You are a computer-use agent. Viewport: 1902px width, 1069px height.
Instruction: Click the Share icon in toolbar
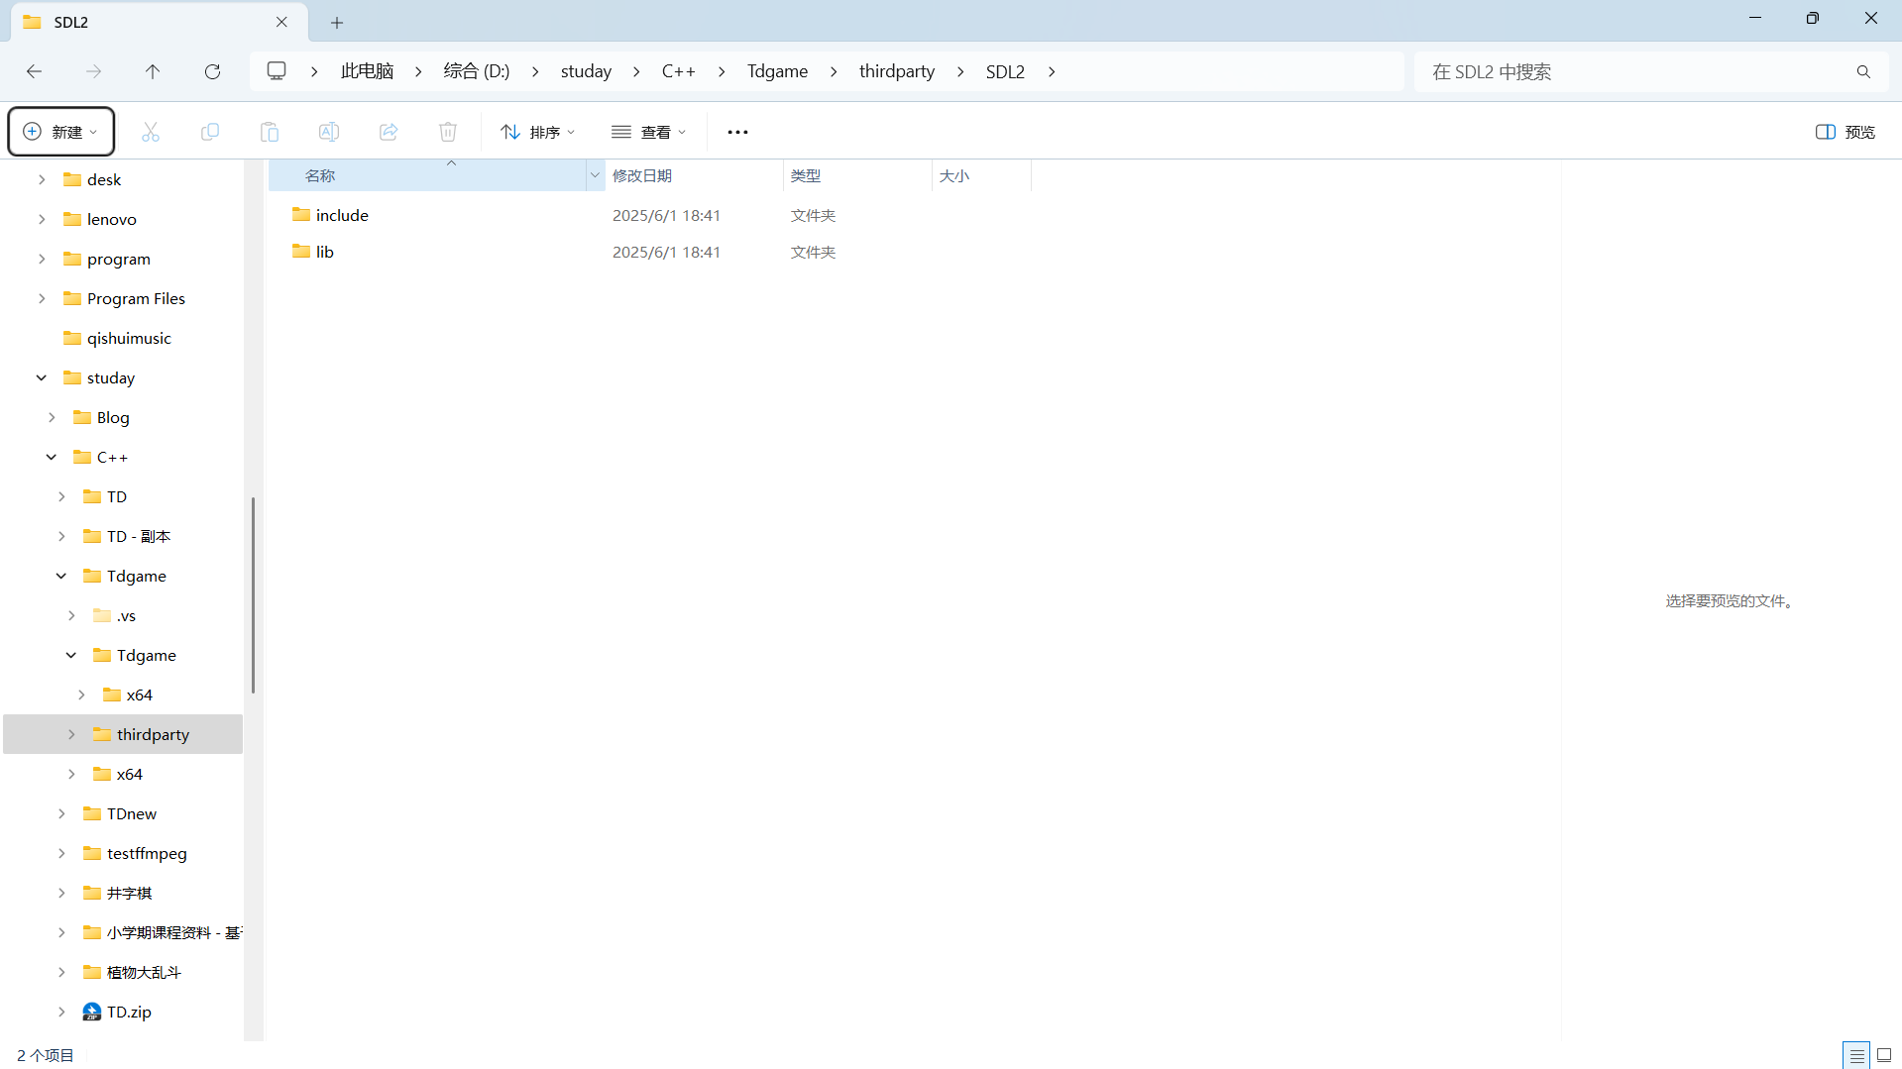(x=389, y=132)
